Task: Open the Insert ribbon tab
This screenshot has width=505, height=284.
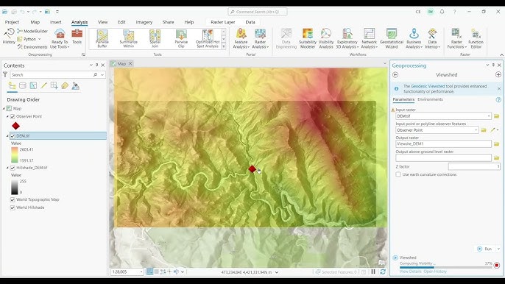Action: (x=56, y=22)
